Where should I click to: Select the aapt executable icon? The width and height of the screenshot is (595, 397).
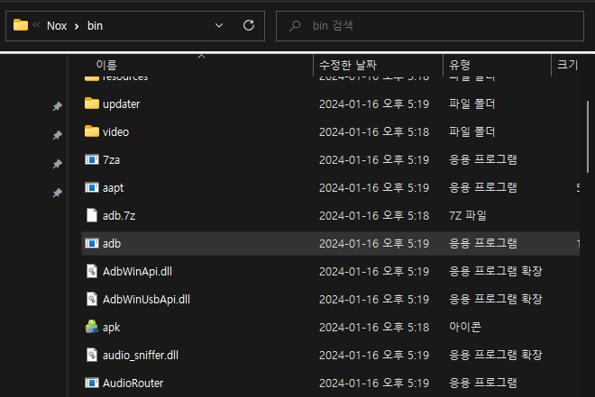click(x=91, y=187)
